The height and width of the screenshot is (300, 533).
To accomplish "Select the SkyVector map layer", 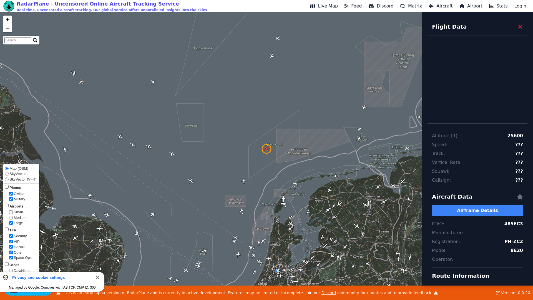I will 7,174.
